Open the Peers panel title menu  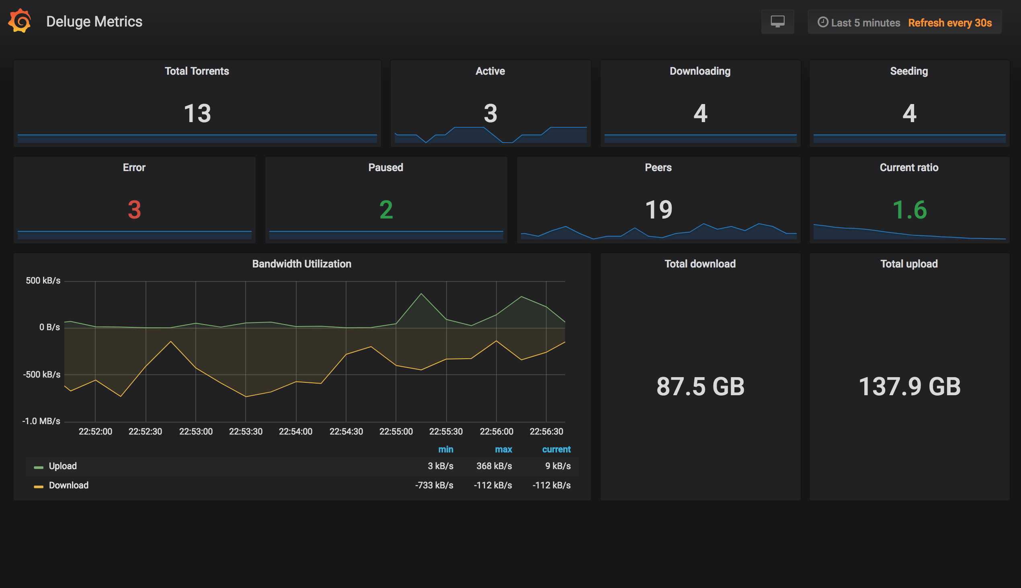[x=658, y=167]
